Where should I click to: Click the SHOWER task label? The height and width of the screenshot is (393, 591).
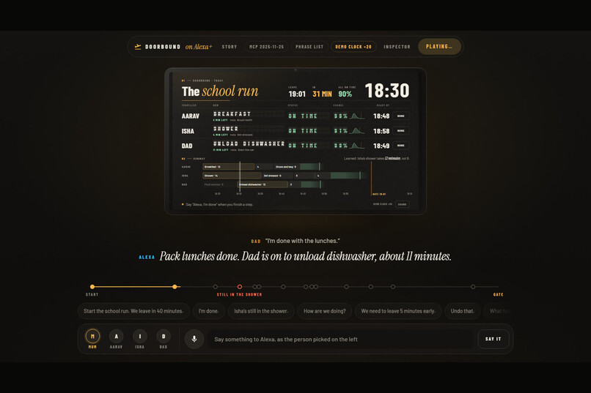click(x=226, y=129)
